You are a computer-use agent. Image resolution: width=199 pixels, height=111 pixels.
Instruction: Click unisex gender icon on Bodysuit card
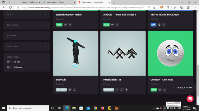(74, 90)
